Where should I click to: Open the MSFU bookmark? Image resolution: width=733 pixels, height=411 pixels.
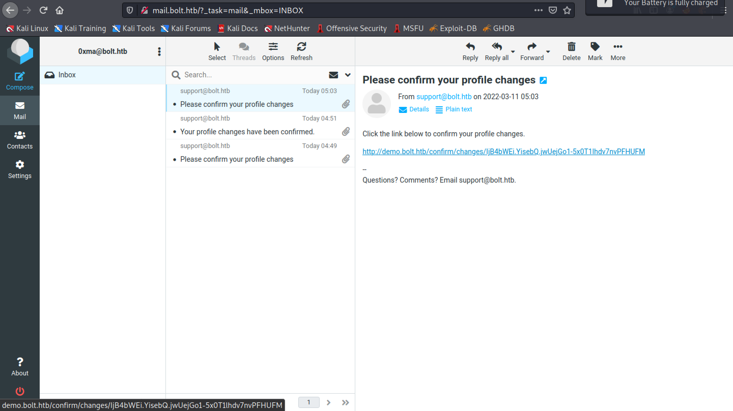(x=408, y=28)
